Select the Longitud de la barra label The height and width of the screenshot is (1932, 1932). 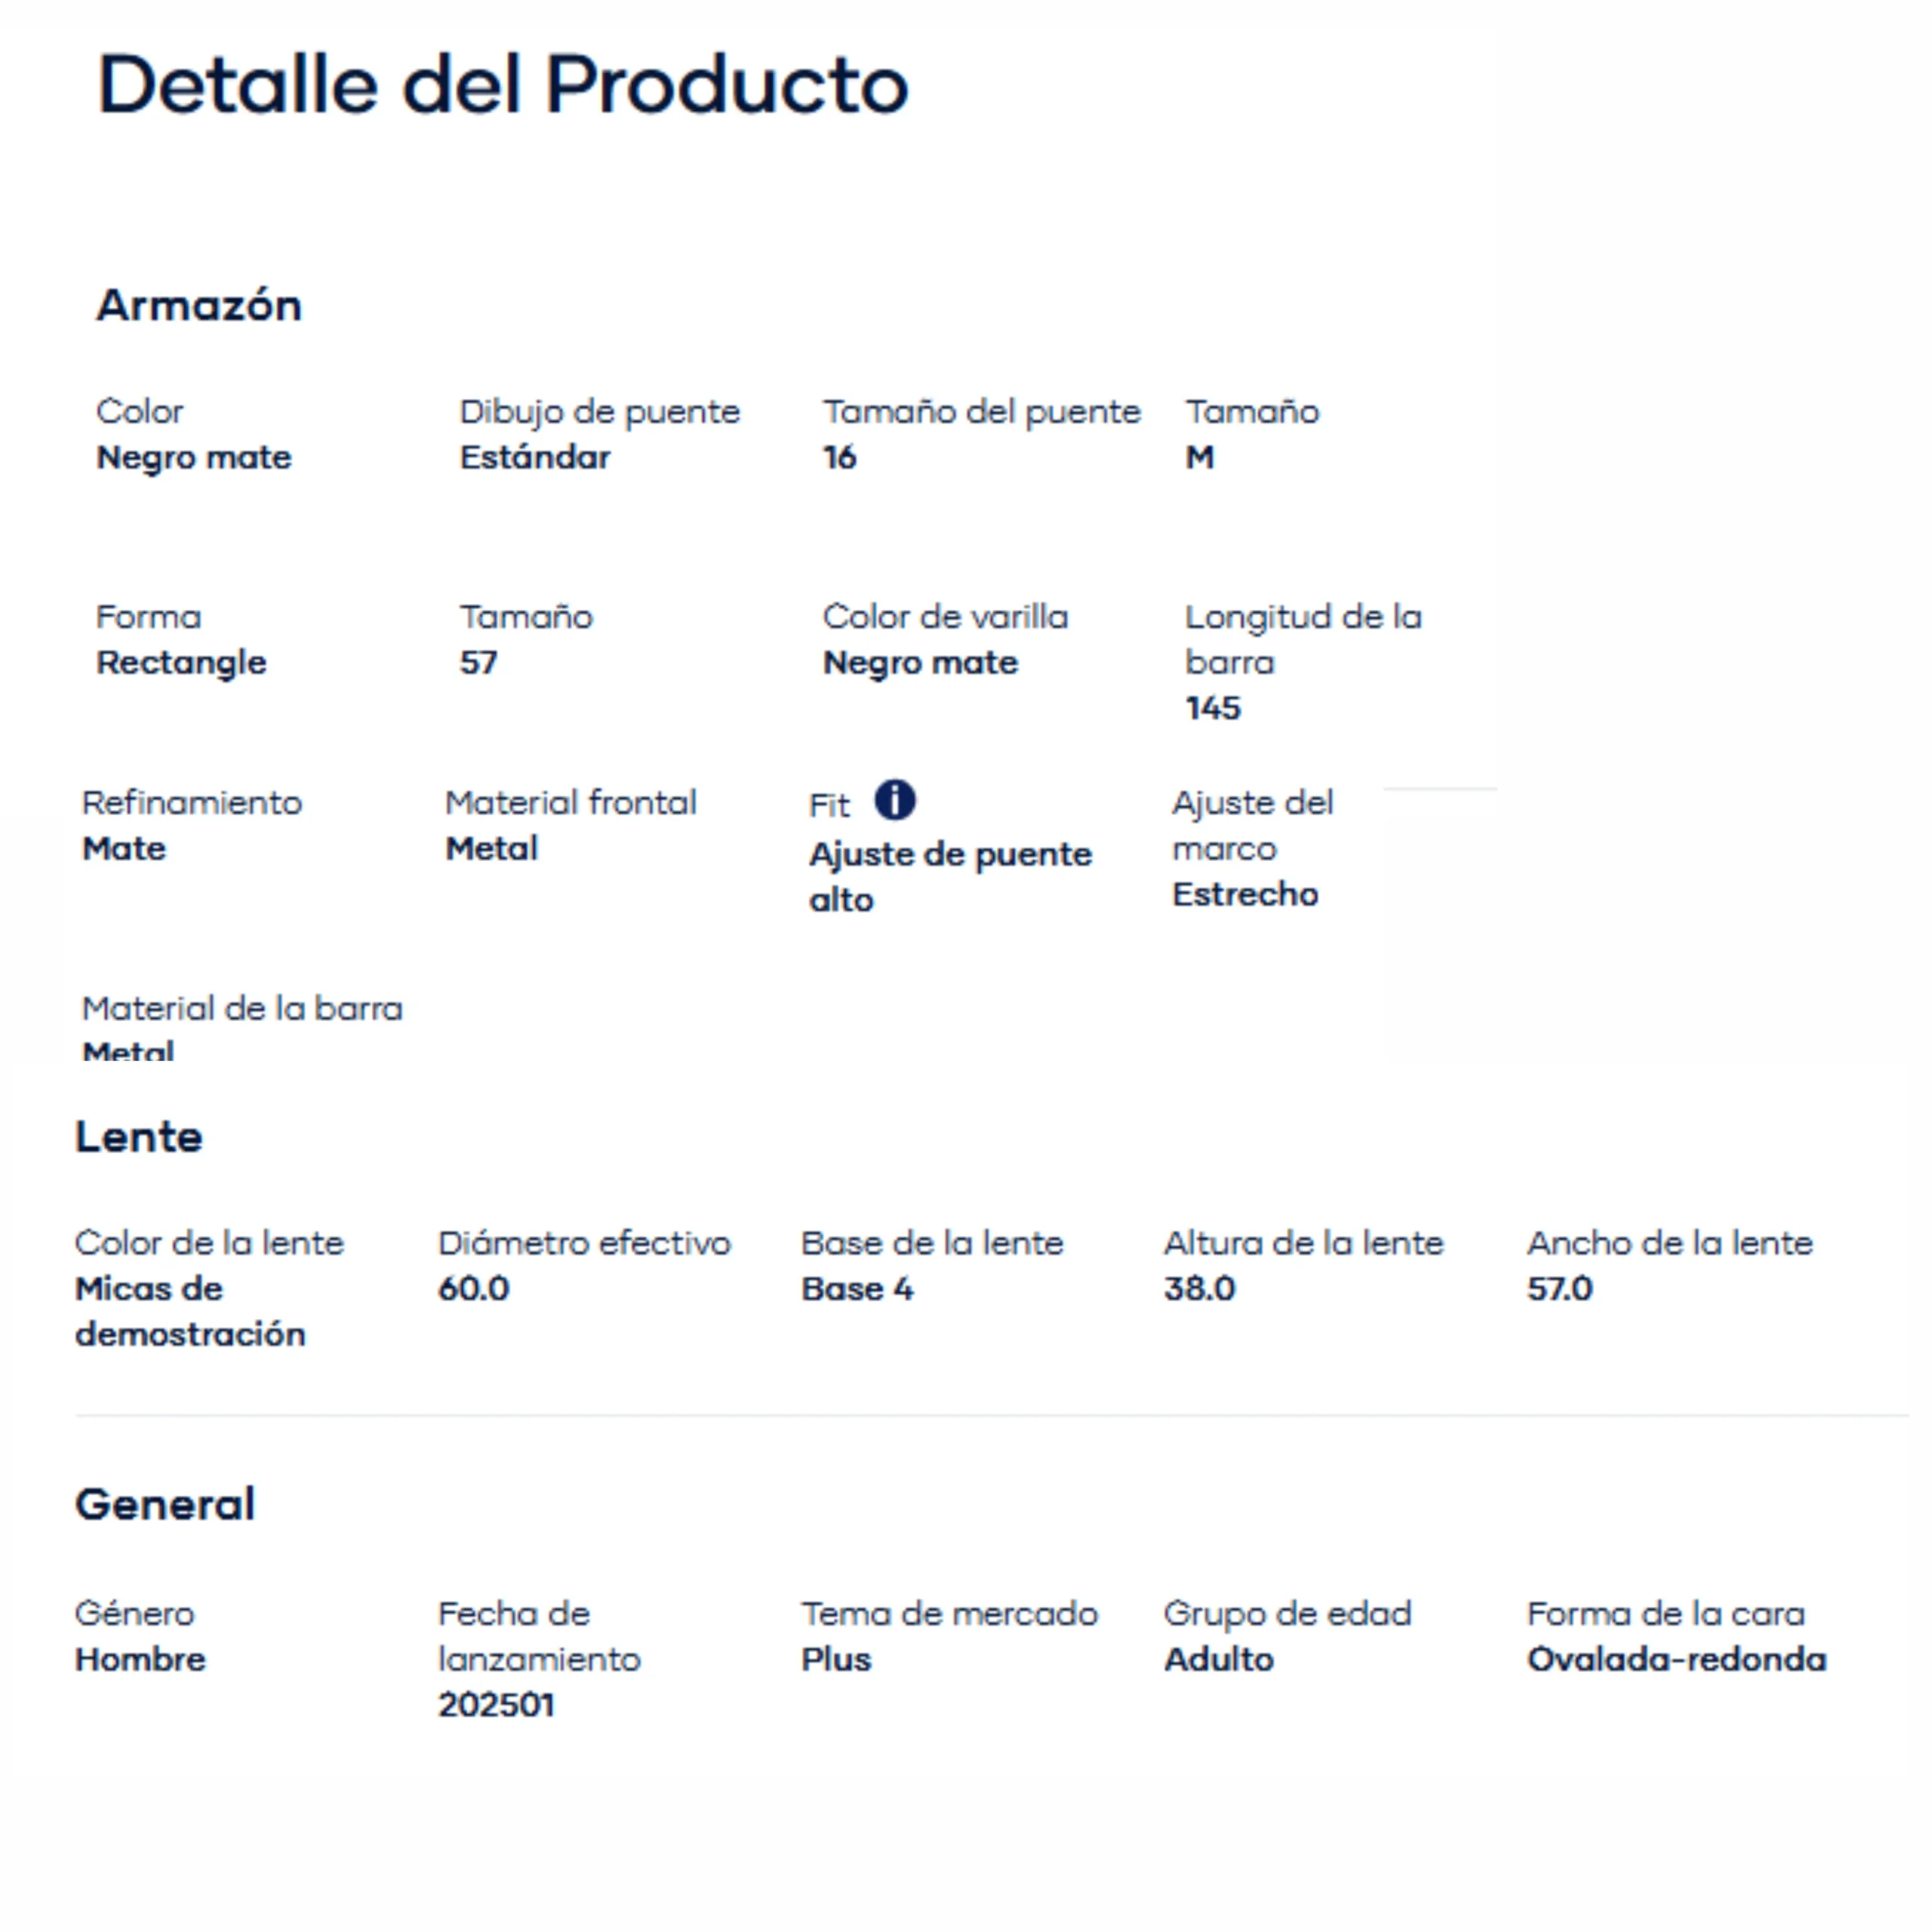[x=1303, y=639]
